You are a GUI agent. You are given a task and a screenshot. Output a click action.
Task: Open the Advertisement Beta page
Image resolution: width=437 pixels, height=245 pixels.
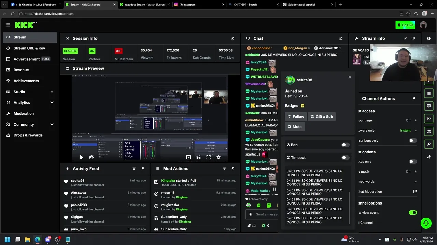[30, 59]
